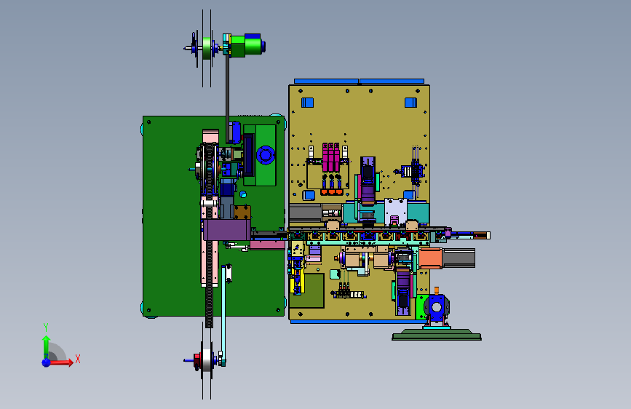Select the yellow assembly at tan plate's left edge

297,268
